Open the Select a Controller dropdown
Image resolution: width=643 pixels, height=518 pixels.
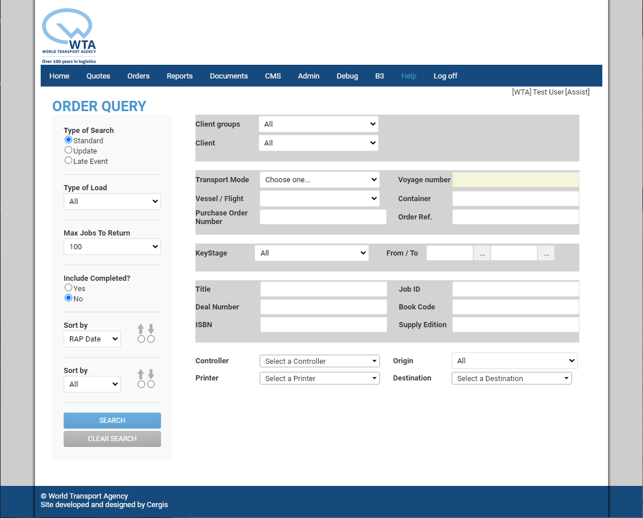[319, 361]
